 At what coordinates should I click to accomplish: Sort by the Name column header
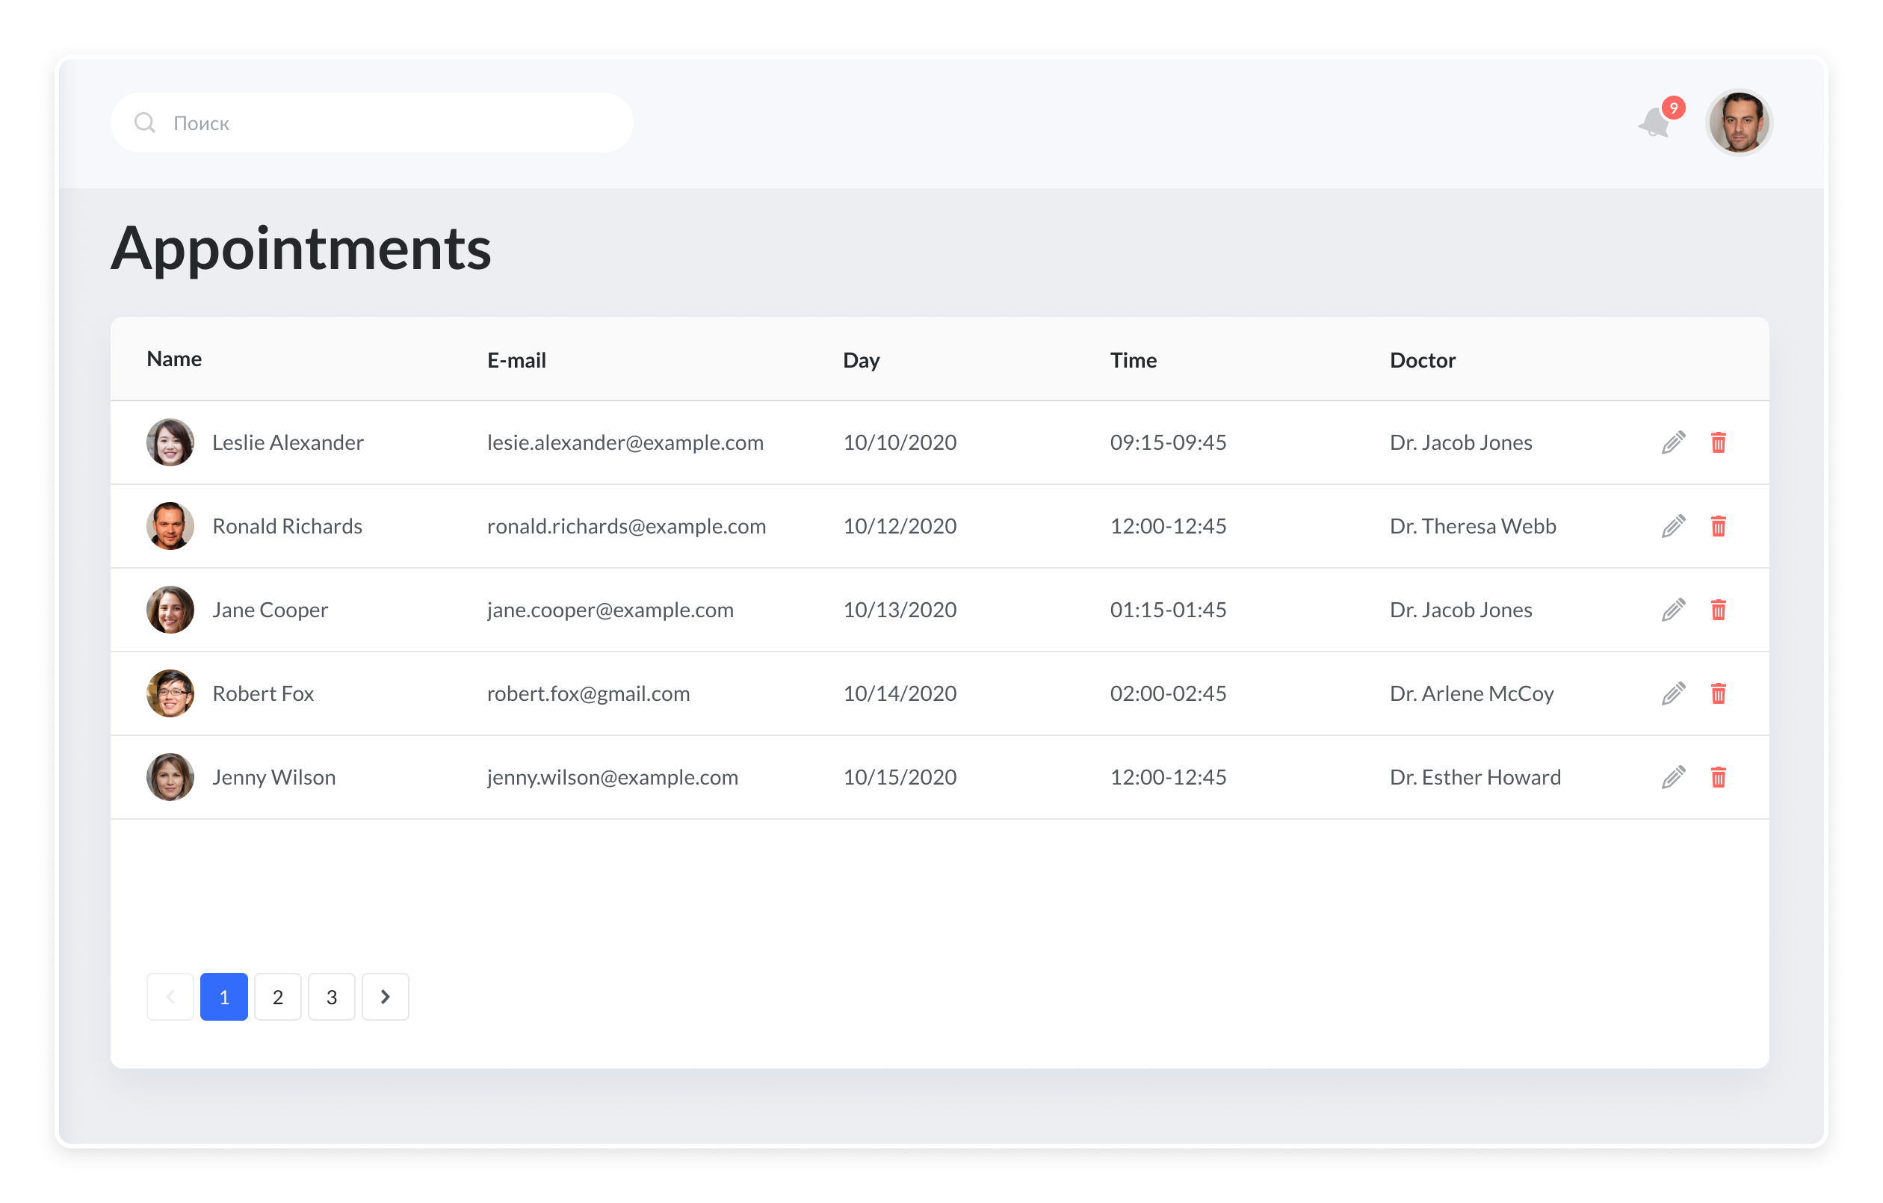(174, 359)
